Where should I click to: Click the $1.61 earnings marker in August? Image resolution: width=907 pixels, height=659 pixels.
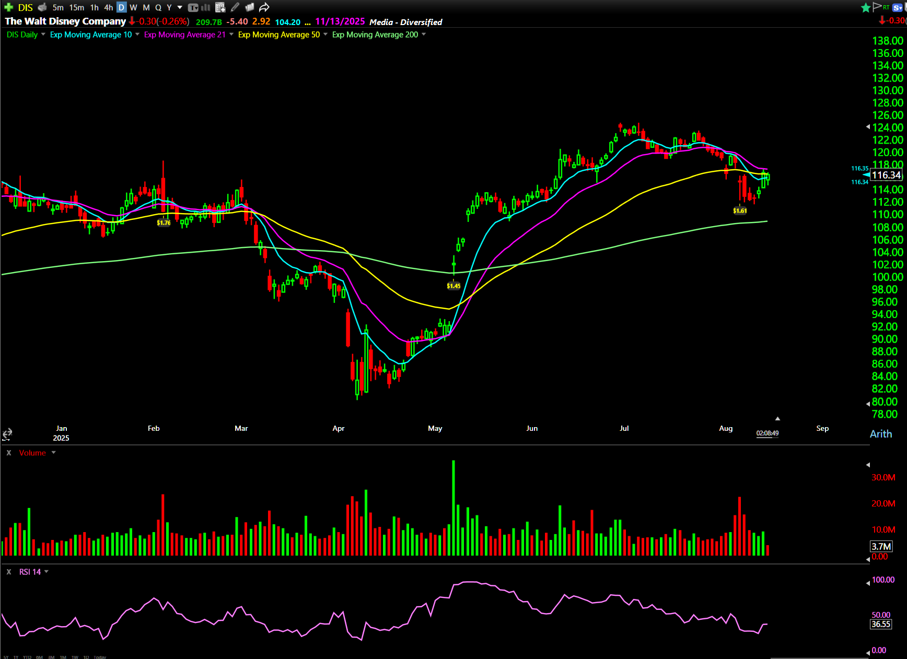click(740, 211)
